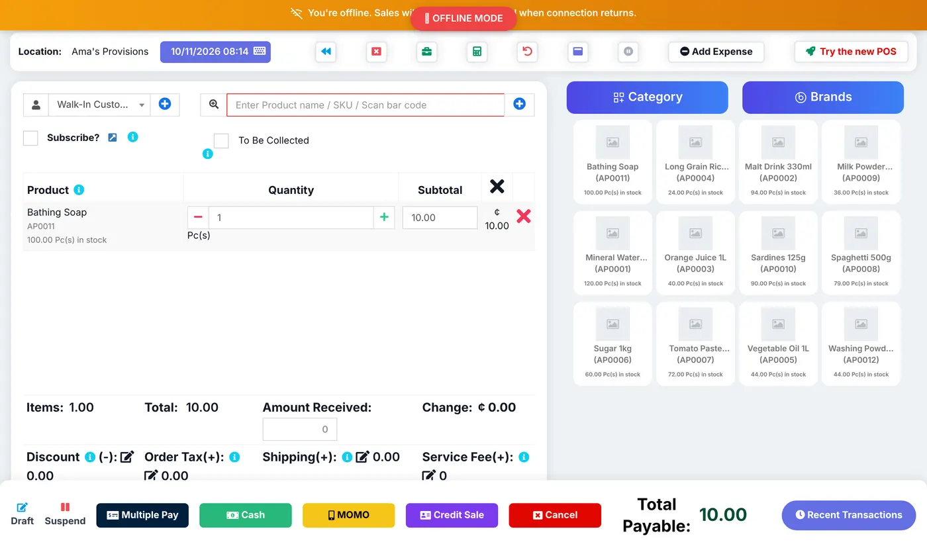
Task: Open the Walk-In Customer dropdown
Action: 99,105
